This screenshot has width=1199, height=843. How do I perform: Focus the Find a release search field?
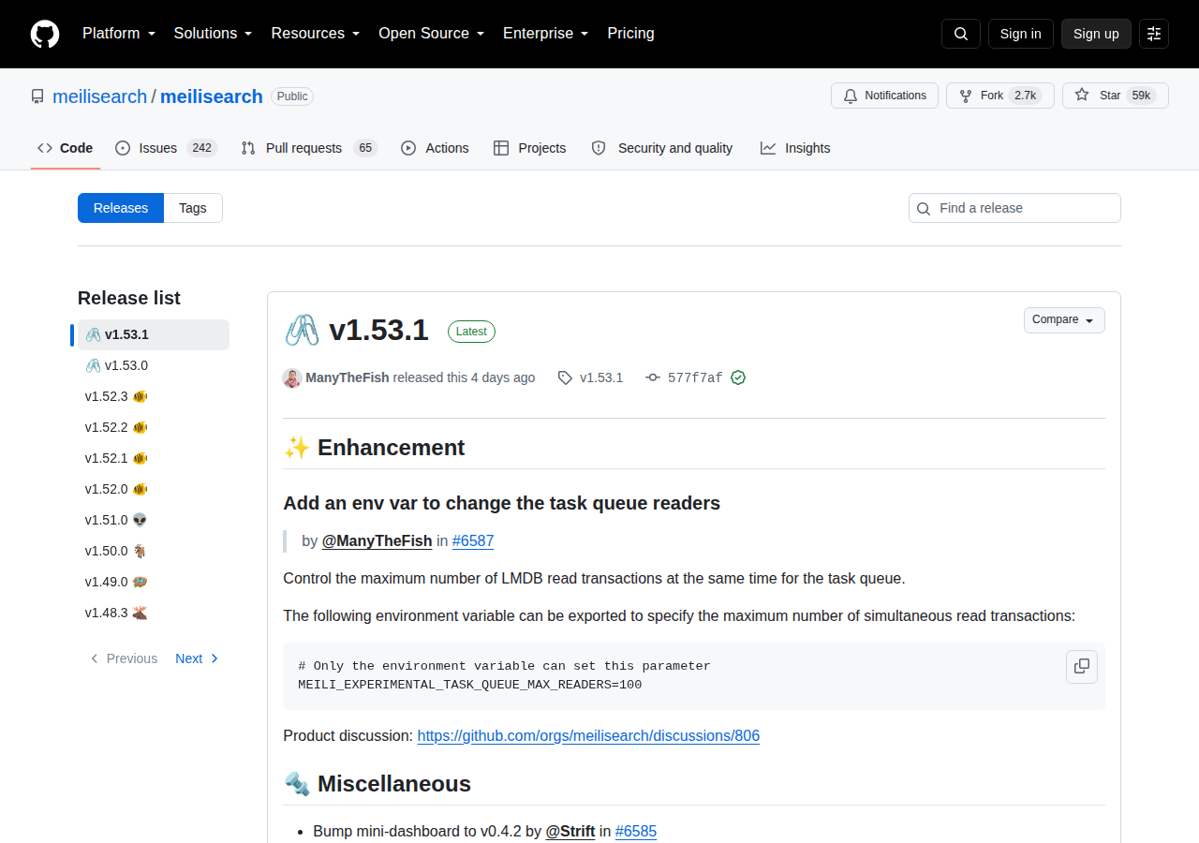(x=1014, y=208)
